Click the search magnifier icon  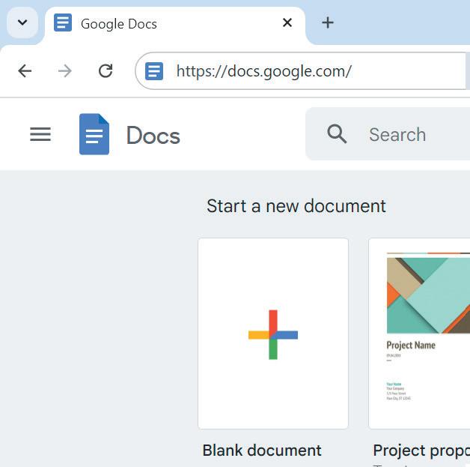point(337,134)
